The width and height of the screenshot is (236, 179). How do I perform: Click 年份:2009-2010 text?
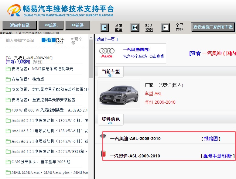click(160, 102)
